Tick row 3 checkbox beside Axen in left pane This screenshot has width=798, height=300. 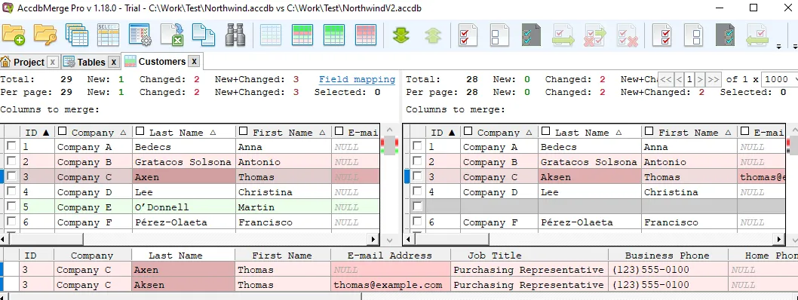coord(11,176)
